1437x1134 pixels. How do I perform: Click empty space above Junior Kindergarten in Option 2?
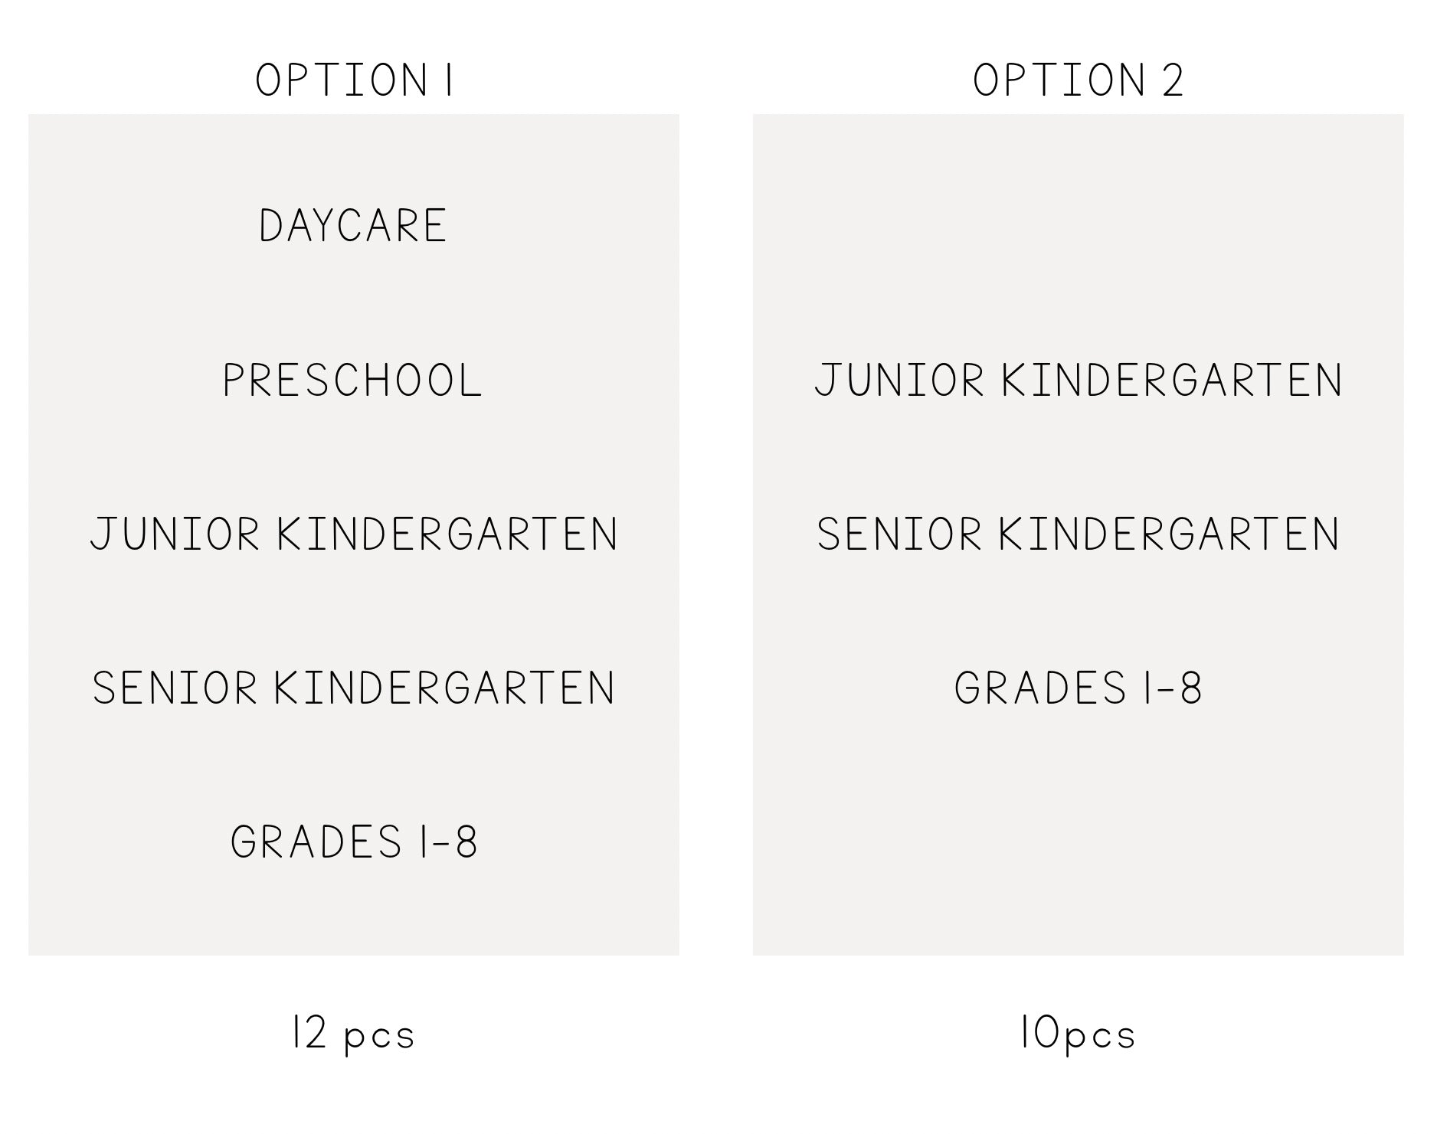tap(1078, 230)
